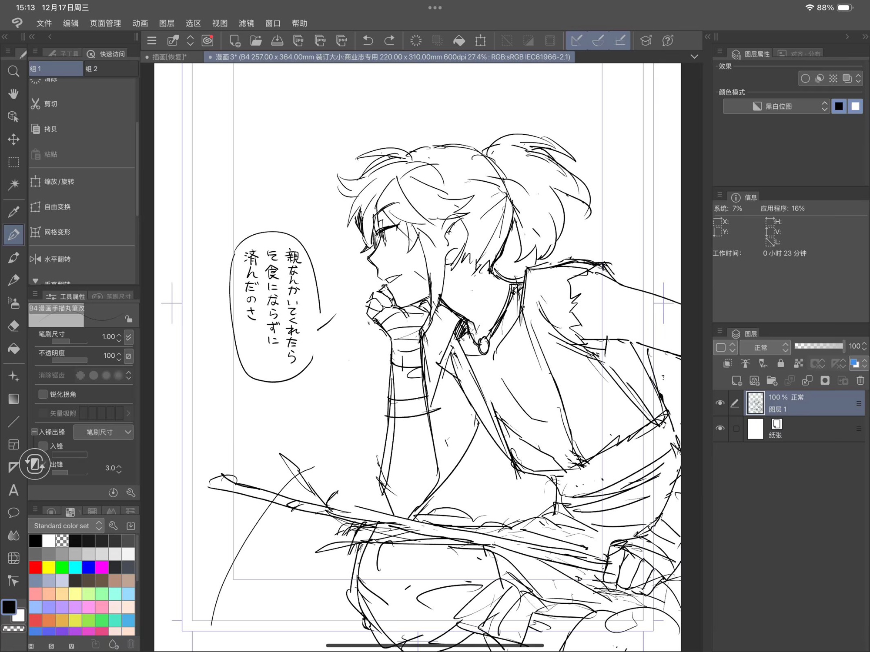
Task: Click the 自由变换 command
Action: coord(57,207)
